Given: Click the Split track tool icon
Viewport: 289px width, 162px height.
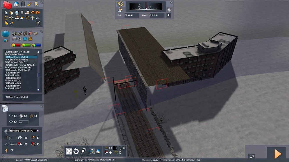Looking at the screenshot, I should 11,18.
